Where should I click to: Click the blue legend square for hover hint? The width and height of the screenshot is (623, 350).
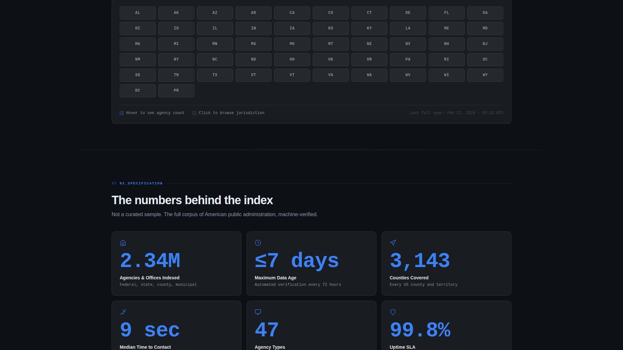[122, 113]
